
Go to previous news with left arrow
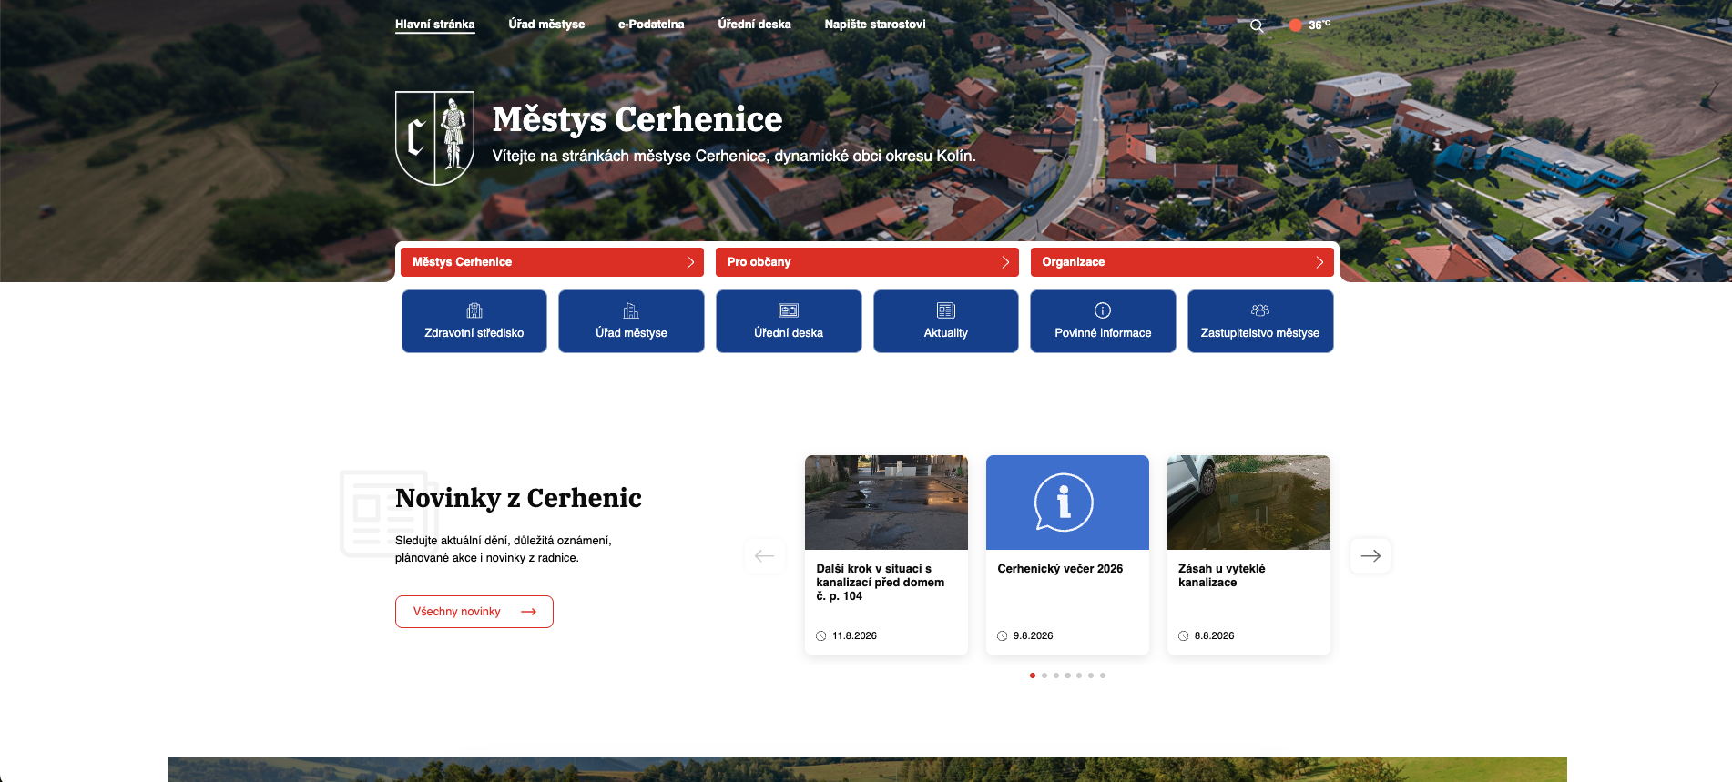click(765, 555)
